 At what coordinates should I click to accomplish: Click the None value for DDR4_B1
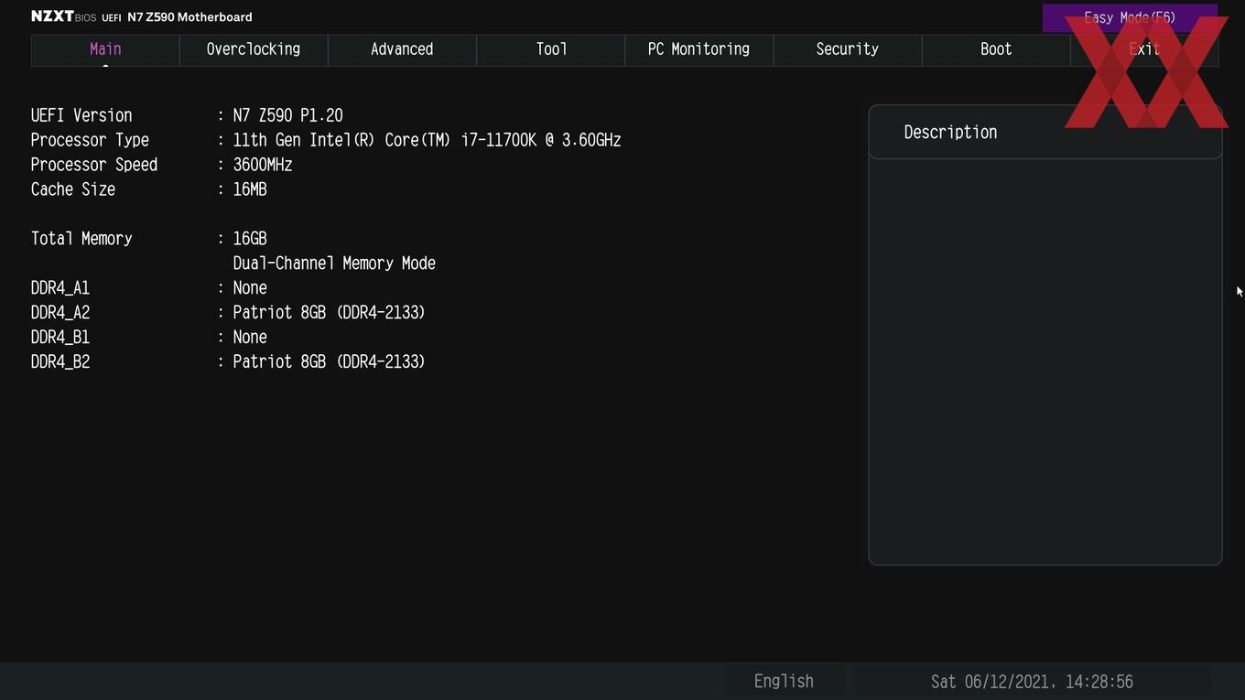250,338
